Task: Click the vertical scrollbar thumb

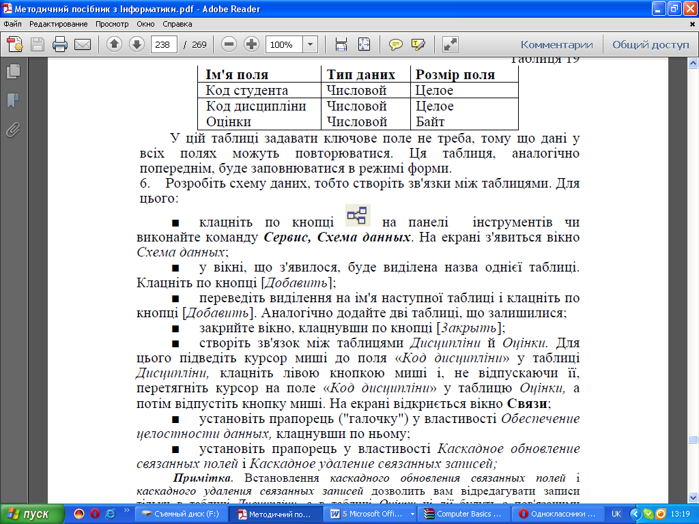Action: click(x=694, y=440)
